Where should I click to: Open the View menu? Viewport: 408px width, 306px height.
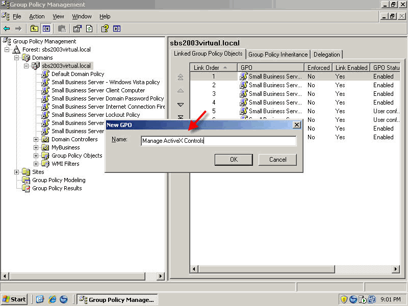tap(58, 16)
